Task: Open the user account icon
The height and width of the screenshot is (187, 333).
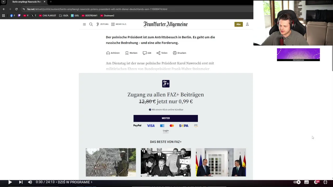Action: 247,24
